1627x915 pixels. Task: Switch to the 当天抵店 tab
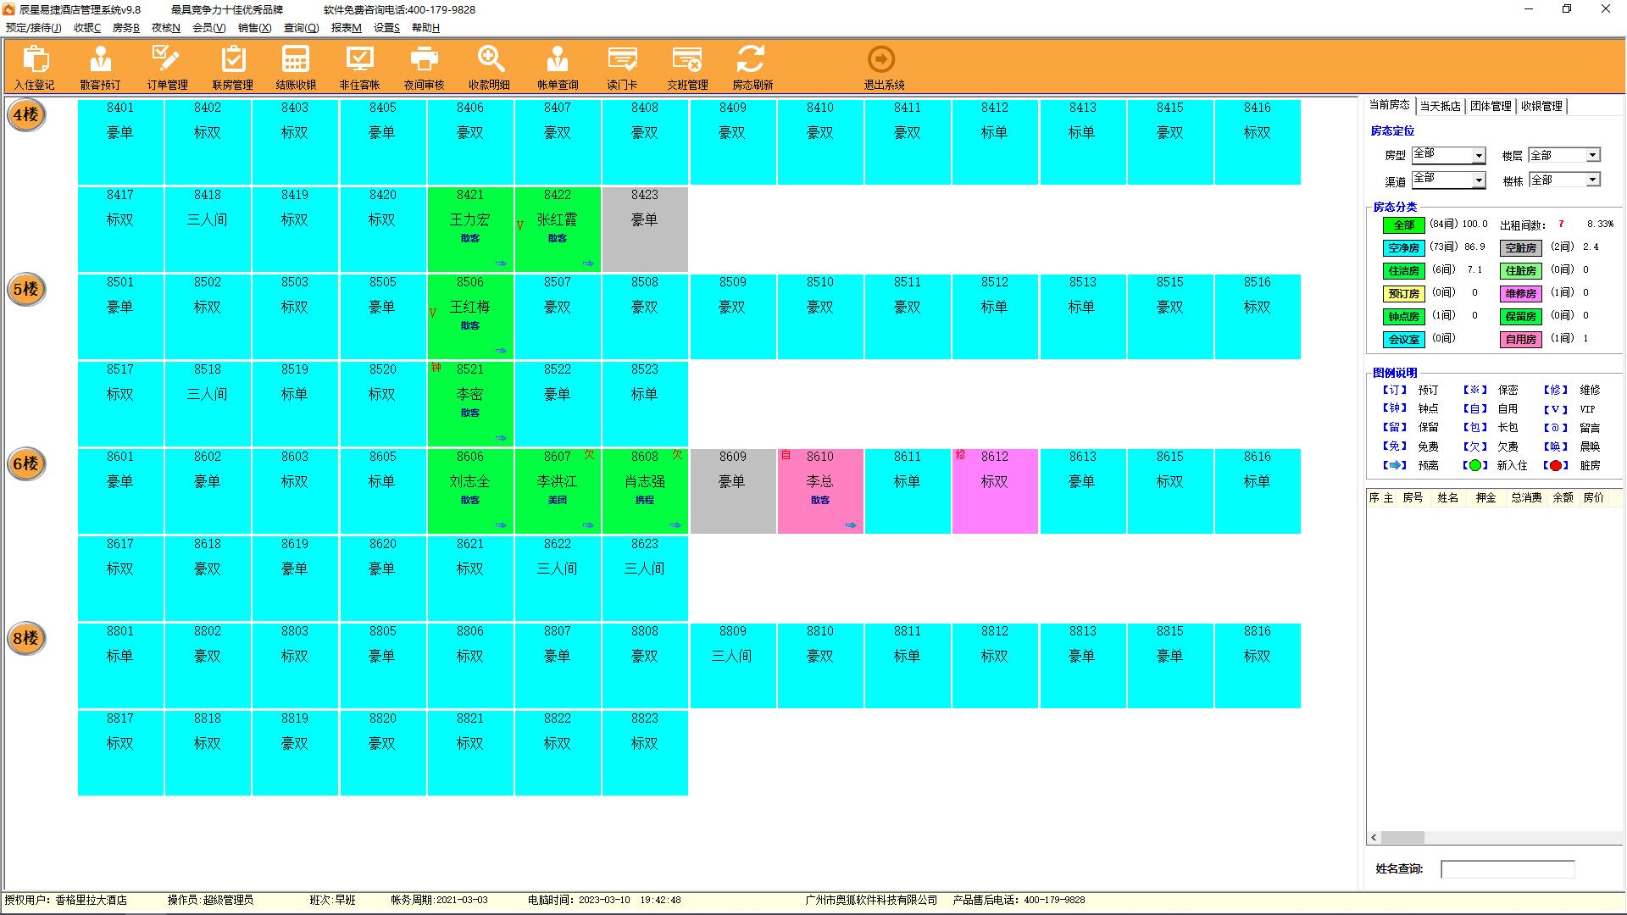point(1440,106)
